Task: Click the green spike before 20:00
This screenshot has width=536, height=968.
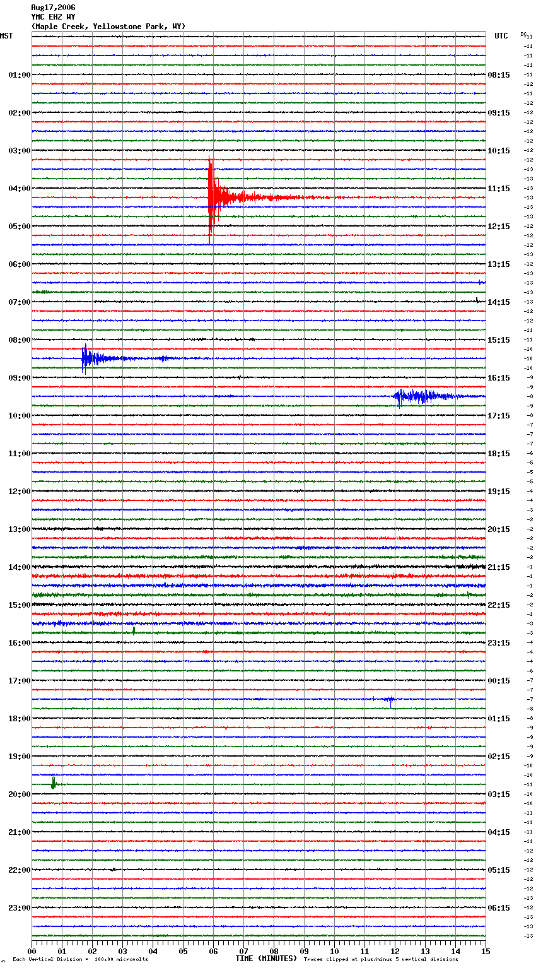Action: coord(54,783)
